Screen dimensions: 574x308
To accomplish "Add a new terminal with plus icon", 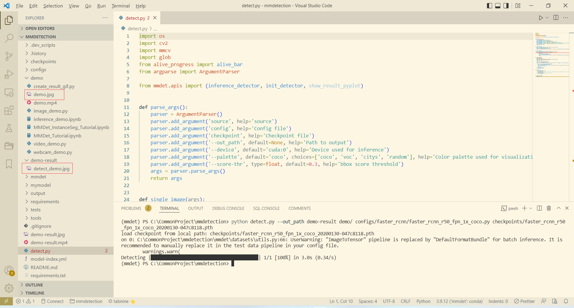I will click(524, 208).
